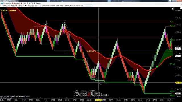Click the 07:07 time axis label
Screen dimensions: 182x102
point(75,100)
